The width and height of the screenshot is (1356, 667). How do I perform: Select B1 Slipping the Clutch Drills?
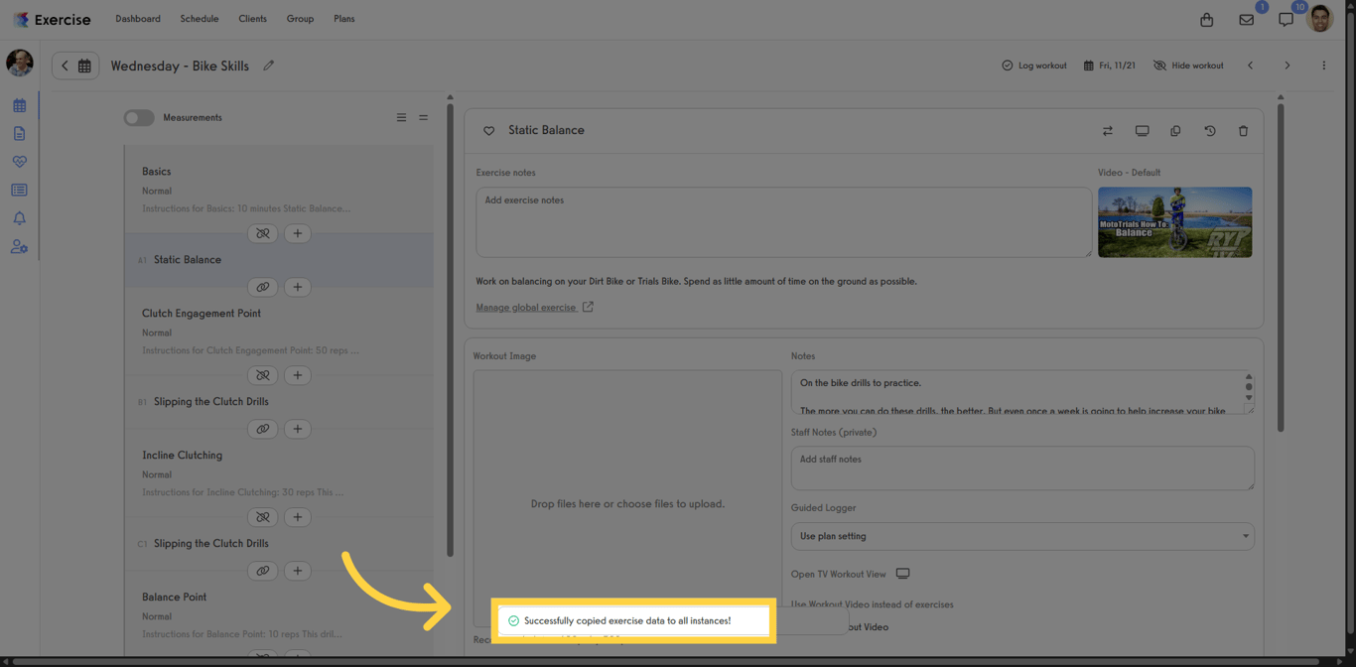[x=279, y=402]
